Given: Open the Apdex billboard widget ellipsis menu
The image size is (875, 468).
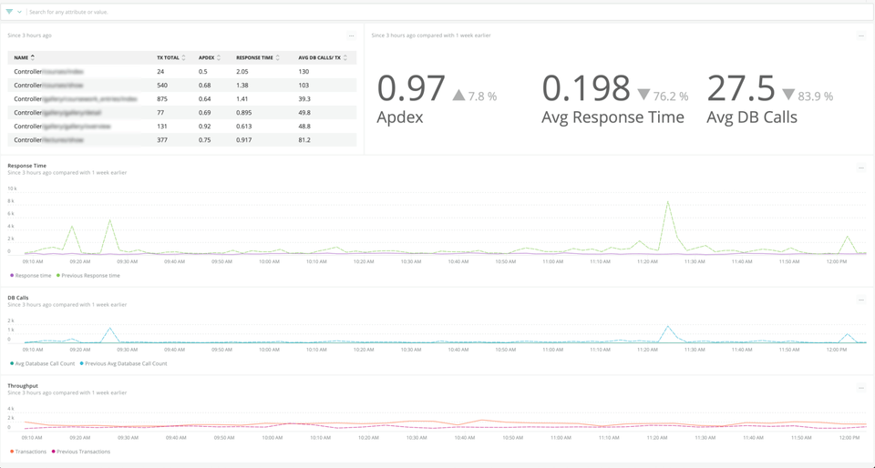Looking at the screenshot, I should coord(861,36).
